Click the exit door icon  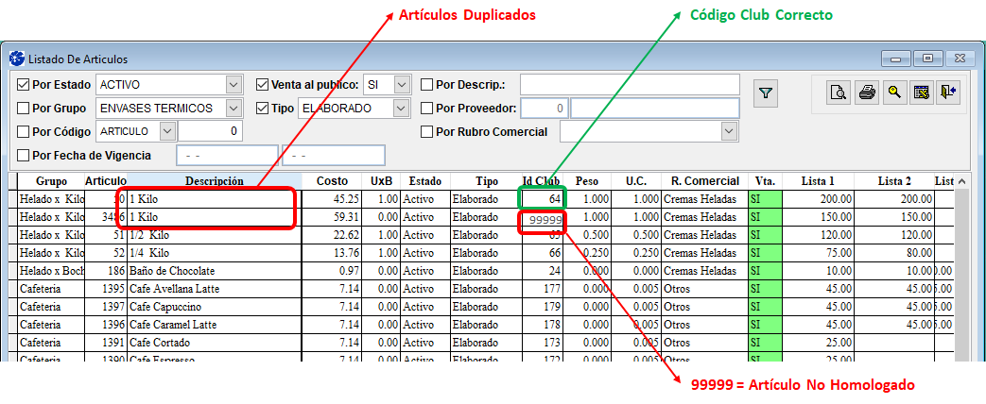tap(947, 93)
